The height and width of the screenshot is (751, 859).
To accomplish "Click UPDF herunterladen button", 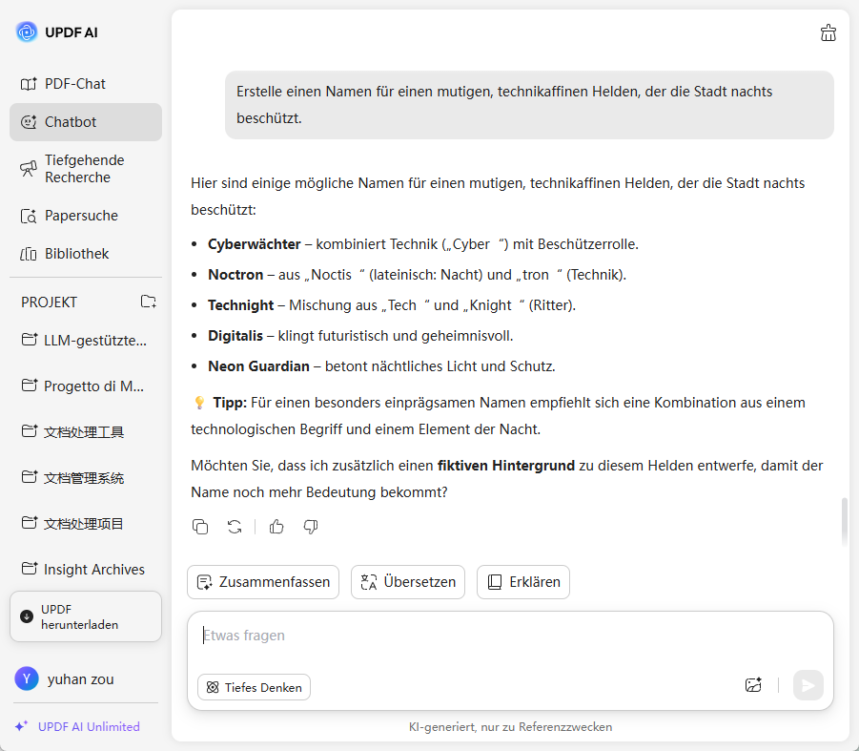I will 86,616.
